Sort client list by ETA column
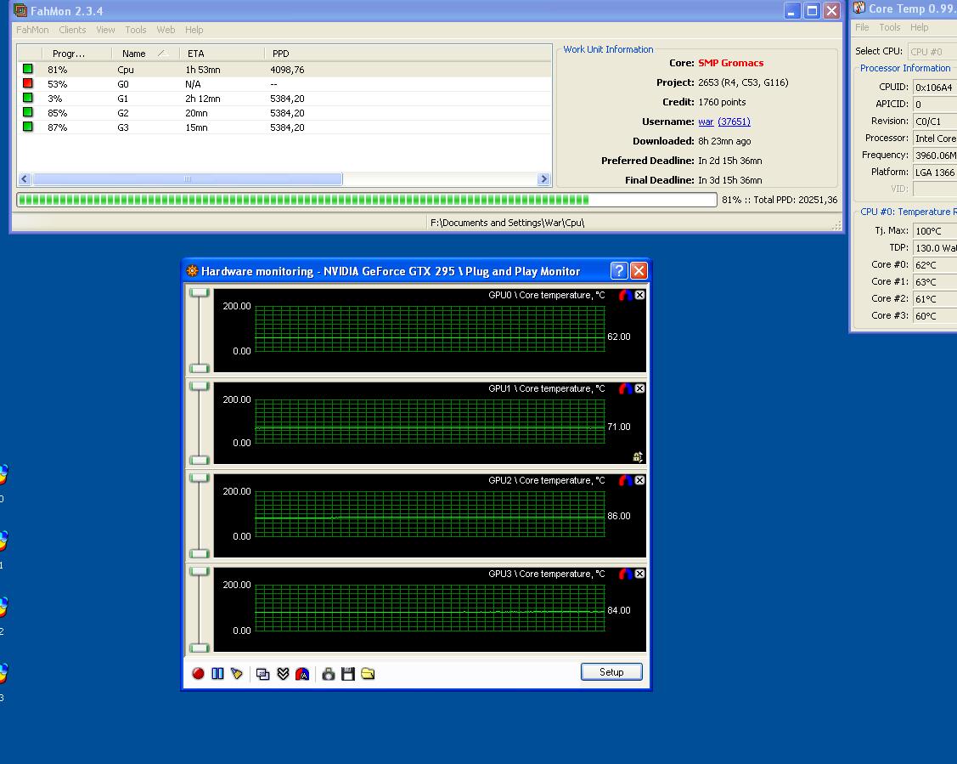957x764 pixels. [x=222, y=54]
